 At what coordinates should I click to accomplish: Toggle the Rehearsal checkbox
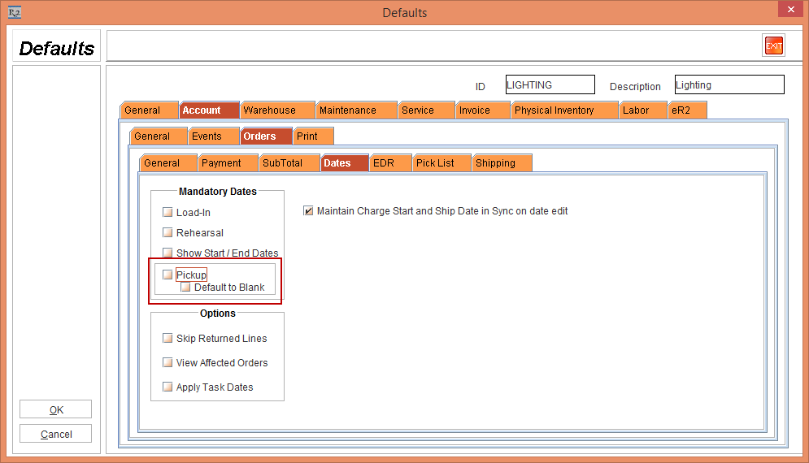tap(168, 233)
